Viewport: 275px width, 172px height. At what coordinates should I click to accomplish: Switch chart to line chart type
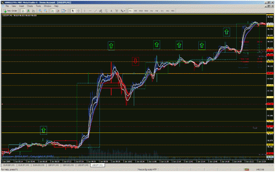click(x=33, y=11)
